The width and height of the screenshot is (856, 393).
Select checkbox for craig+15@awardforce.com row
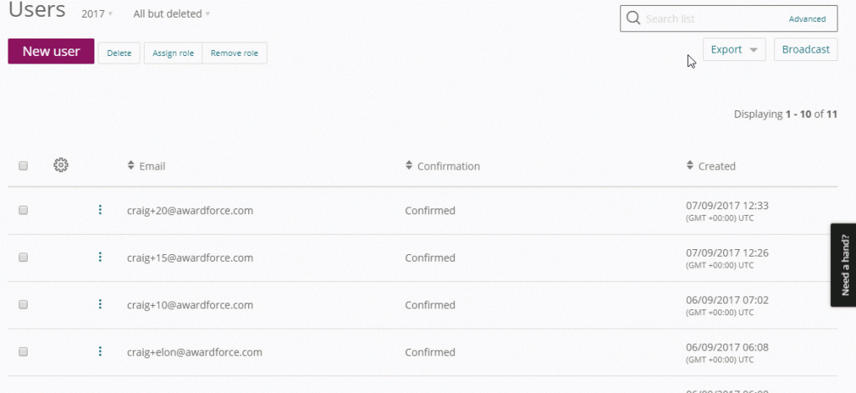[x=23, y=258]
